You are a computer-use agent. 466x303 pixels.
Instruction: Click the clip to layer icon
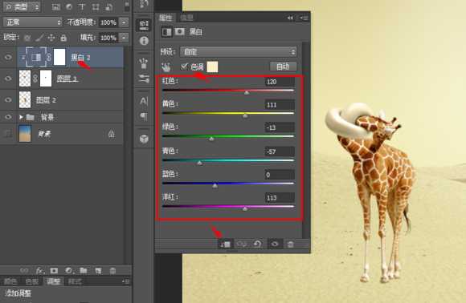225,244
